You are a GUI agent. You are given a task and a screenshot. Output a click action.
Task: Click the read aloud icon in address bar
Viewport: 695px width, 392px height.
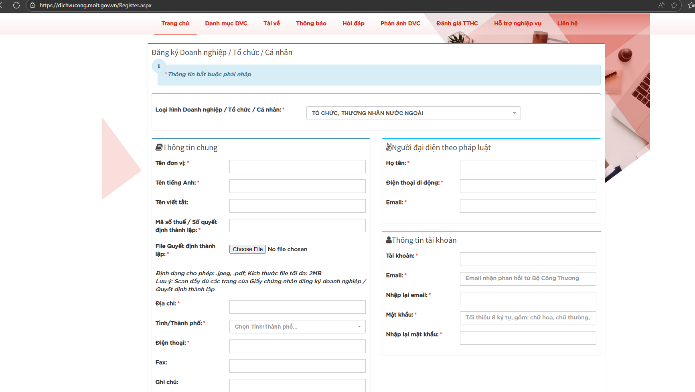click(661, 5)
